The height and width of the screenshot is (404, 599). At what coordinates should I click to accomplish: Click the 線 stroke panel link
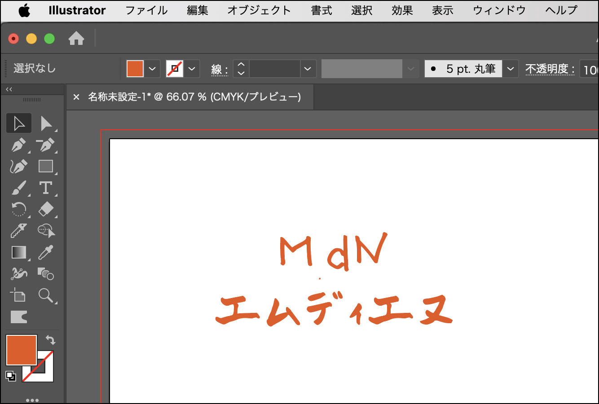coord(219,69)
